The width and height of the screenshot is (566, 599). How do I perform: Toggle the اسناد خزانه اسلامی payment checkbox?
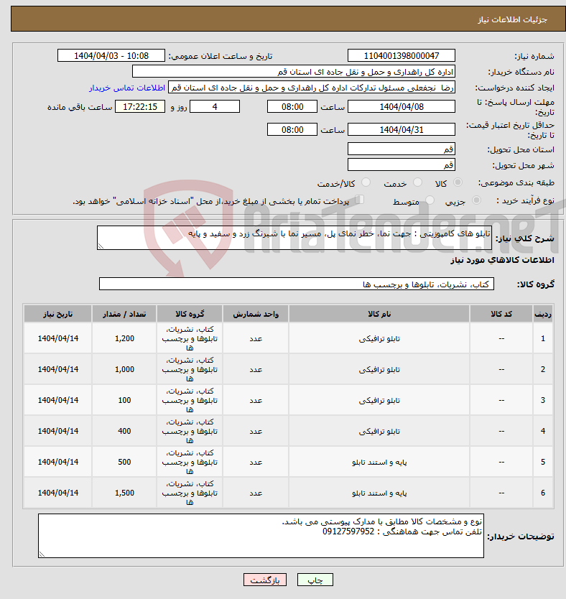359,200
